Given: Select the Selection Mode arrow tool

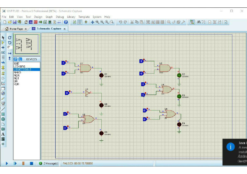Looking at the screenshot, I should click(3, 37).
